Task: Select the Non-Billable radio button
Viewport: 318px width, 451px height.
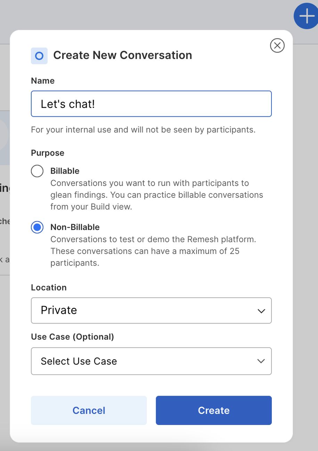Action: [37, 227]
